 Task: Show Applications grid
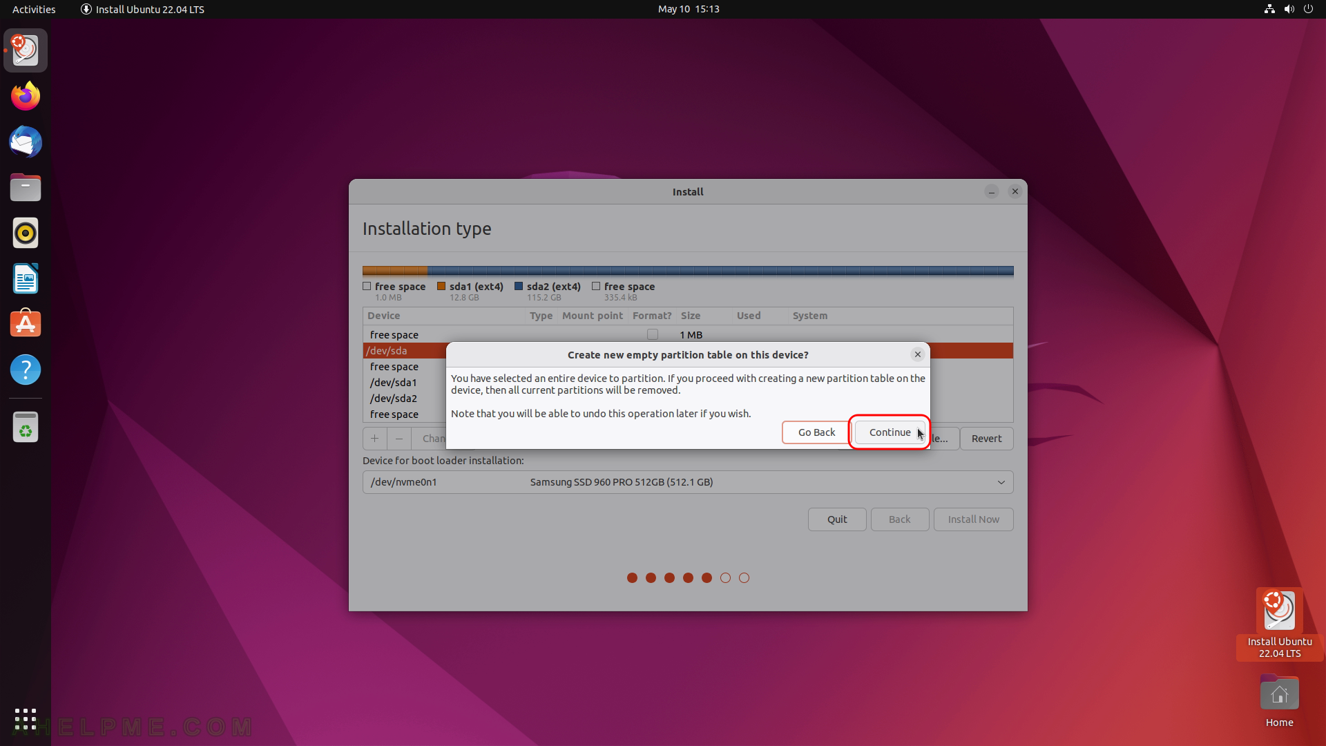[x=26, y=719]
